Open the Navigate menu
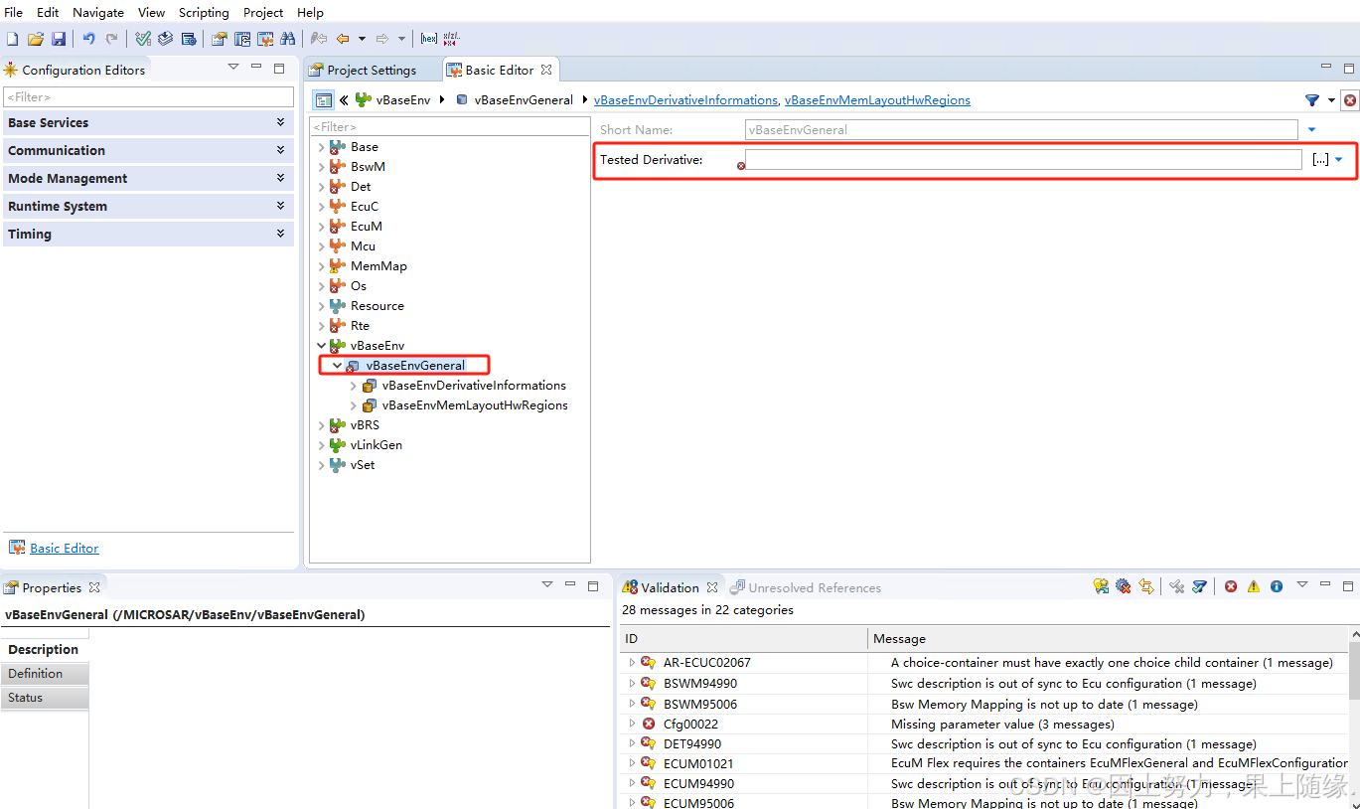Screen dimensions: 1360x809 click(x=98, y=12)
